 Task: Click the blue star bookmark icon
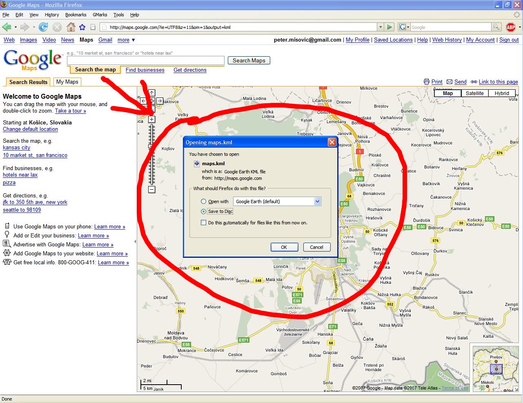pyautogui.click(x=82, y=27)
